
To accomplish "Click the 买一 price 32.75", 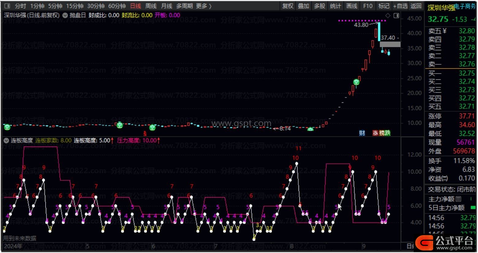I will click(467, 73).
